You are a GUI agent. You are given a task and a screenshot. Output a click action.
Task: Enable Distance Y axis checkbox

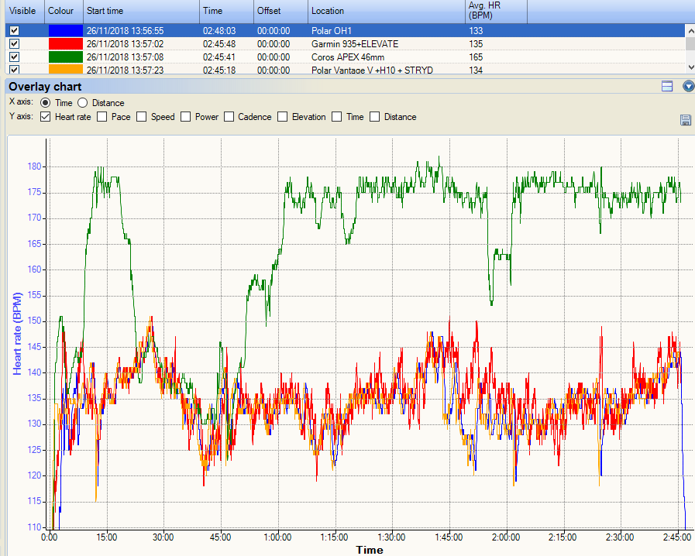tap(374, 116)
